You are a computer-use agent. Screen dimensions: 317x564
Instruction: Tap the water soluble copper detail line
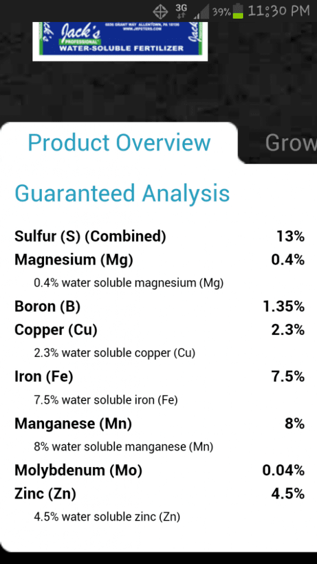(115, 353)
